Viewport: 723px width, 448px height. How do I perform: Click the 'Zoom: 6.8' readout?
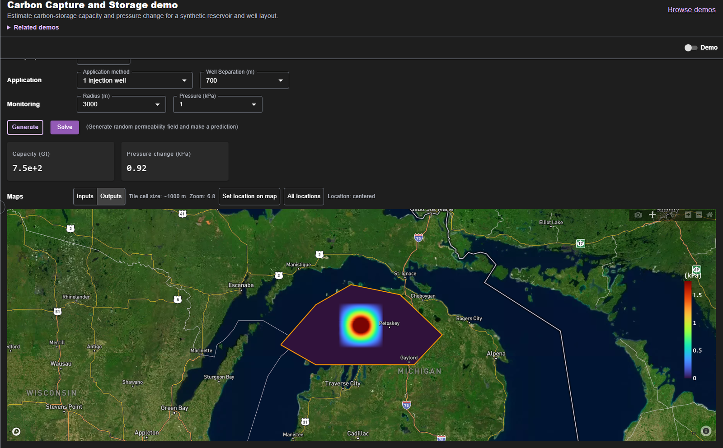coord(202,196)
